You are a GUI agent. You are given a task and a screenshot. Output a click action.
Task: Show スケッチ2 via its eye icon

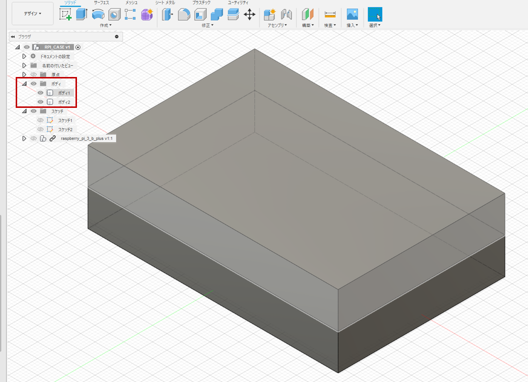point(40,129)
